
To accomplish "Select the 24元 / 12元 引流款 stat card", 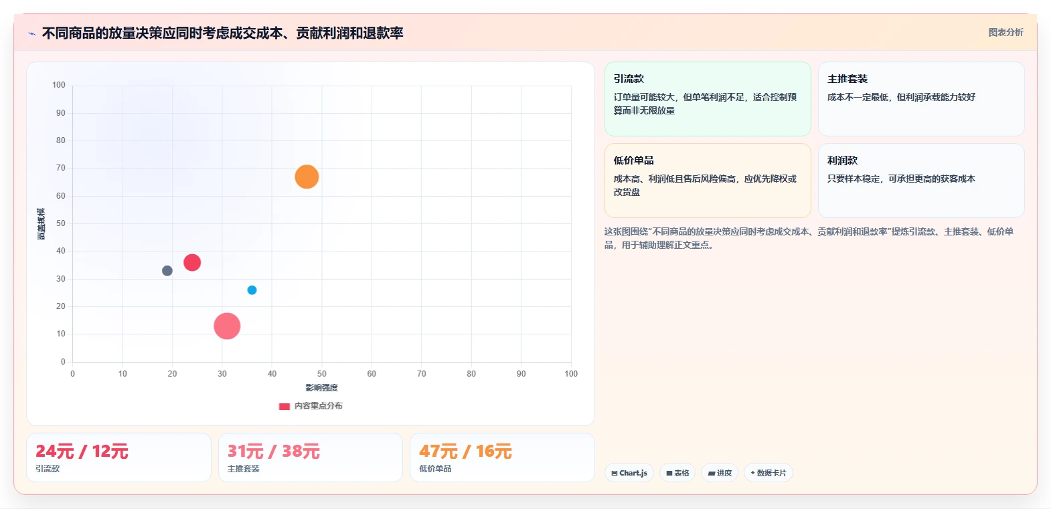I will point(118,457).
